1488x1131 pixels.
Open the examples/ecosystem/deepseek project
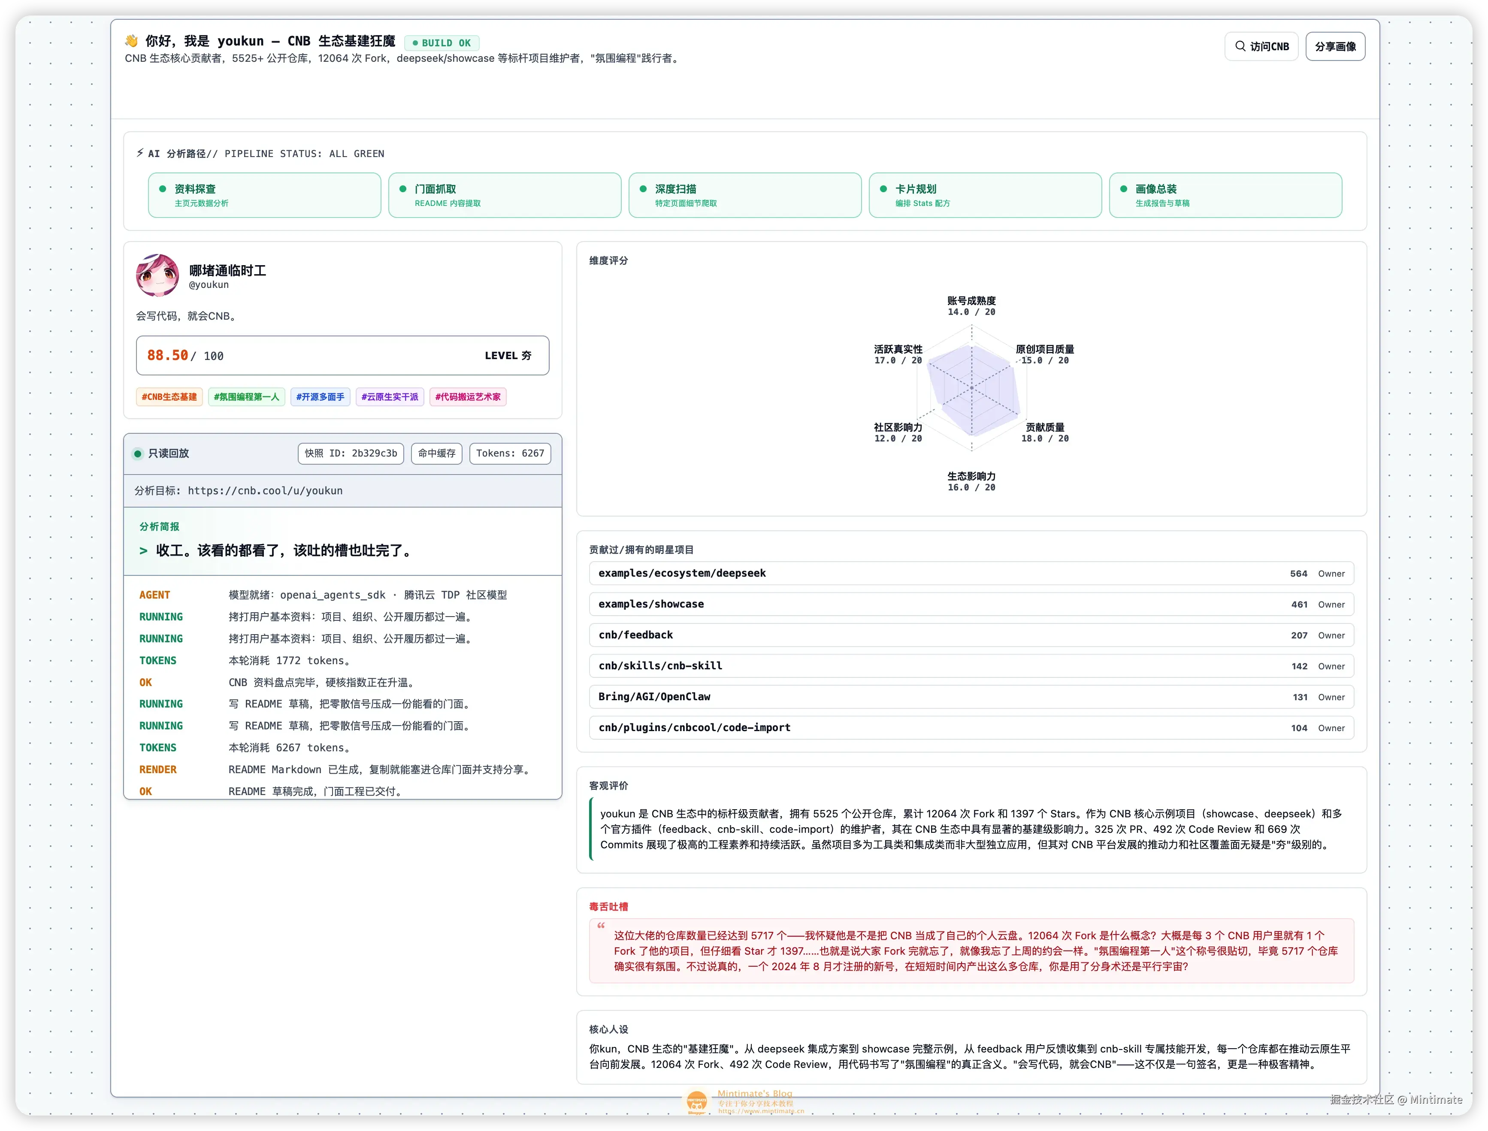tap(971, 574)
